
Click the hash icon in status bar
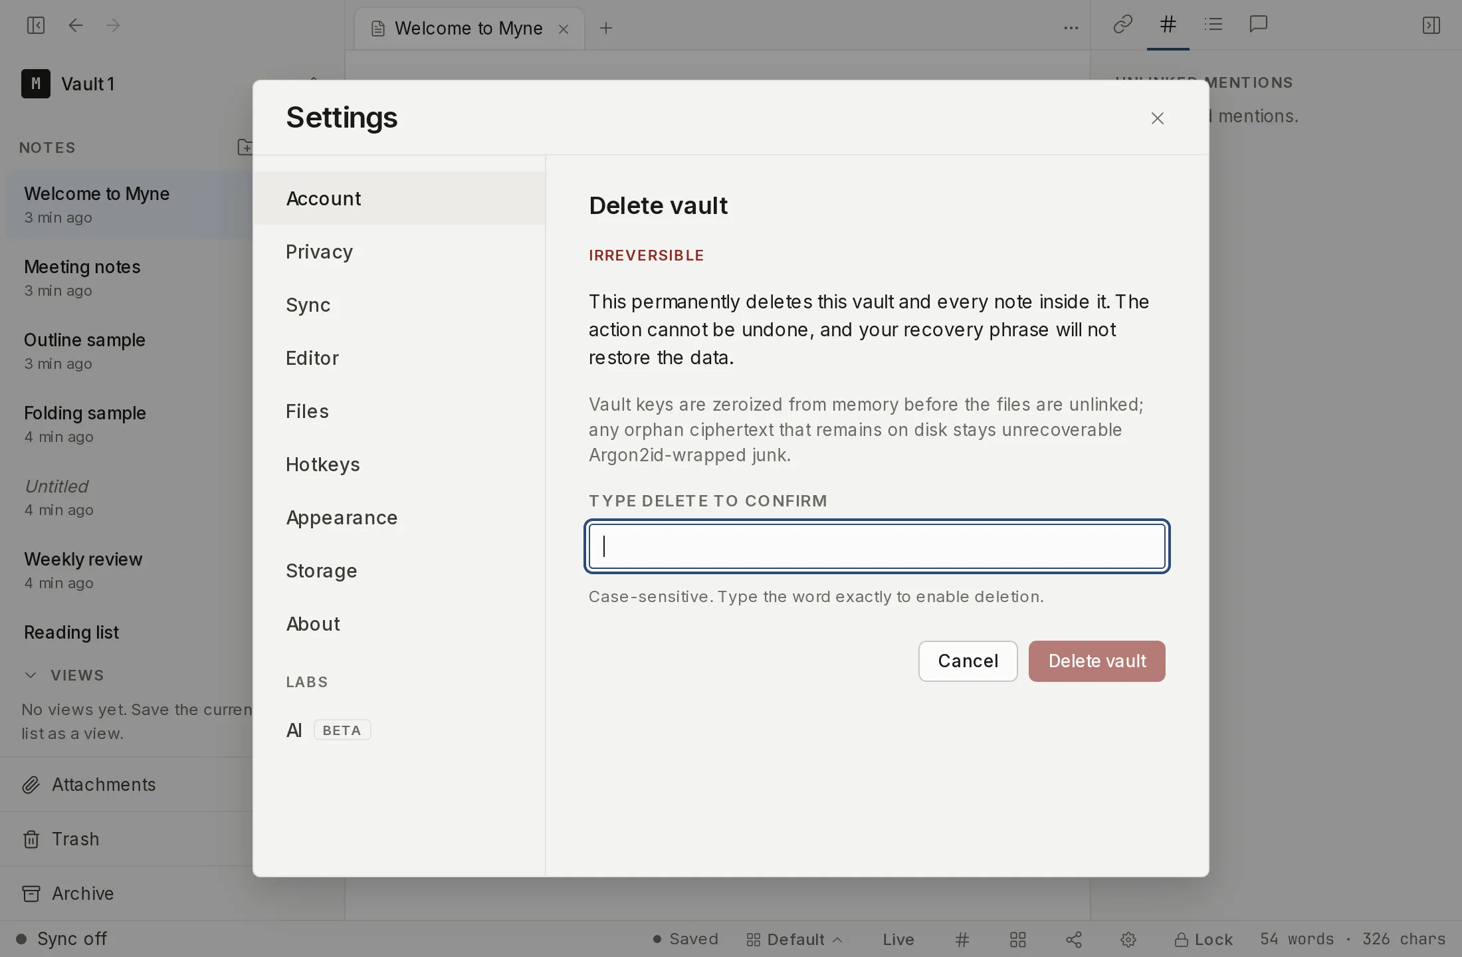pos(962,939)
